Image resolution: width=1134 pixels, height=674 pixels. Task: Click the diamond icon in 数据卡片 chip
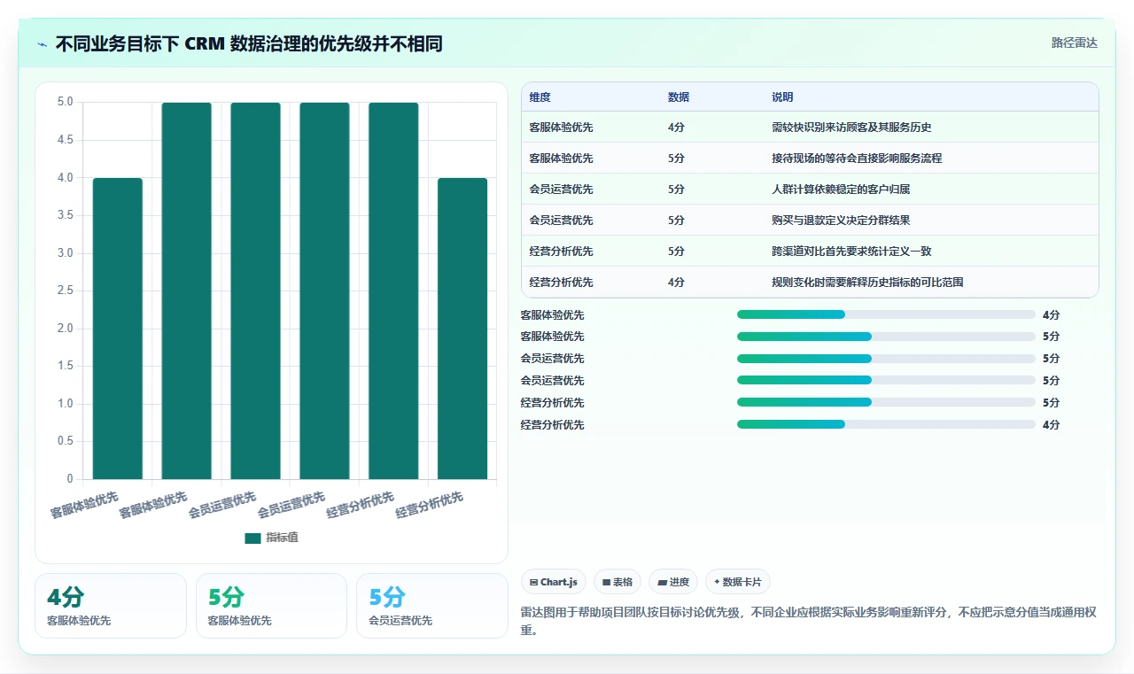click(717, 582)
